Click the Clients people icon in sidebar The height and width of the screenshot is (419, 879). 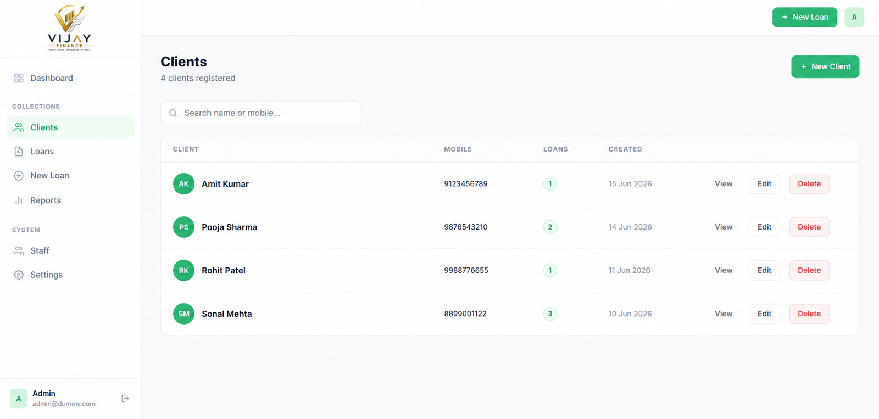click(x=19, y=127)
